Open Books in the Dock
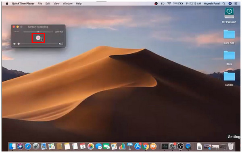Image resolution: width=242 pixels, height=153 pixels. click(153, 146)
